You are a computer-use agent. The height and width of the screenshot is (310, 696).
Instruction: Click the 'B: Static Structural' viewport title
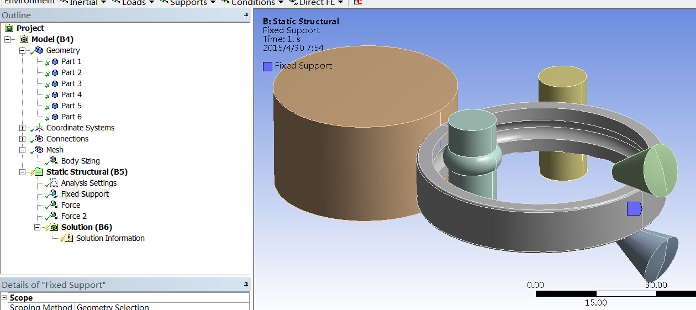[x=301, y=22]
